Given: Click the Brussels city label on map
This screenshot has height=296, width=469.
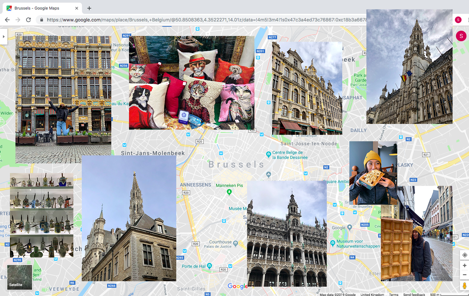Looking at the screenshot, I should coord(236,164).
